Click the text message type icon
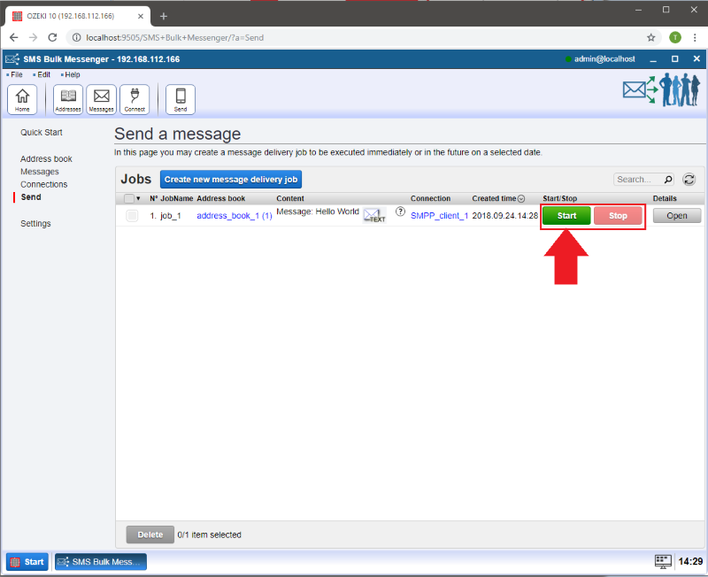Image resolution: width=708 pixels, height=577 pixels. pos(375,215)
